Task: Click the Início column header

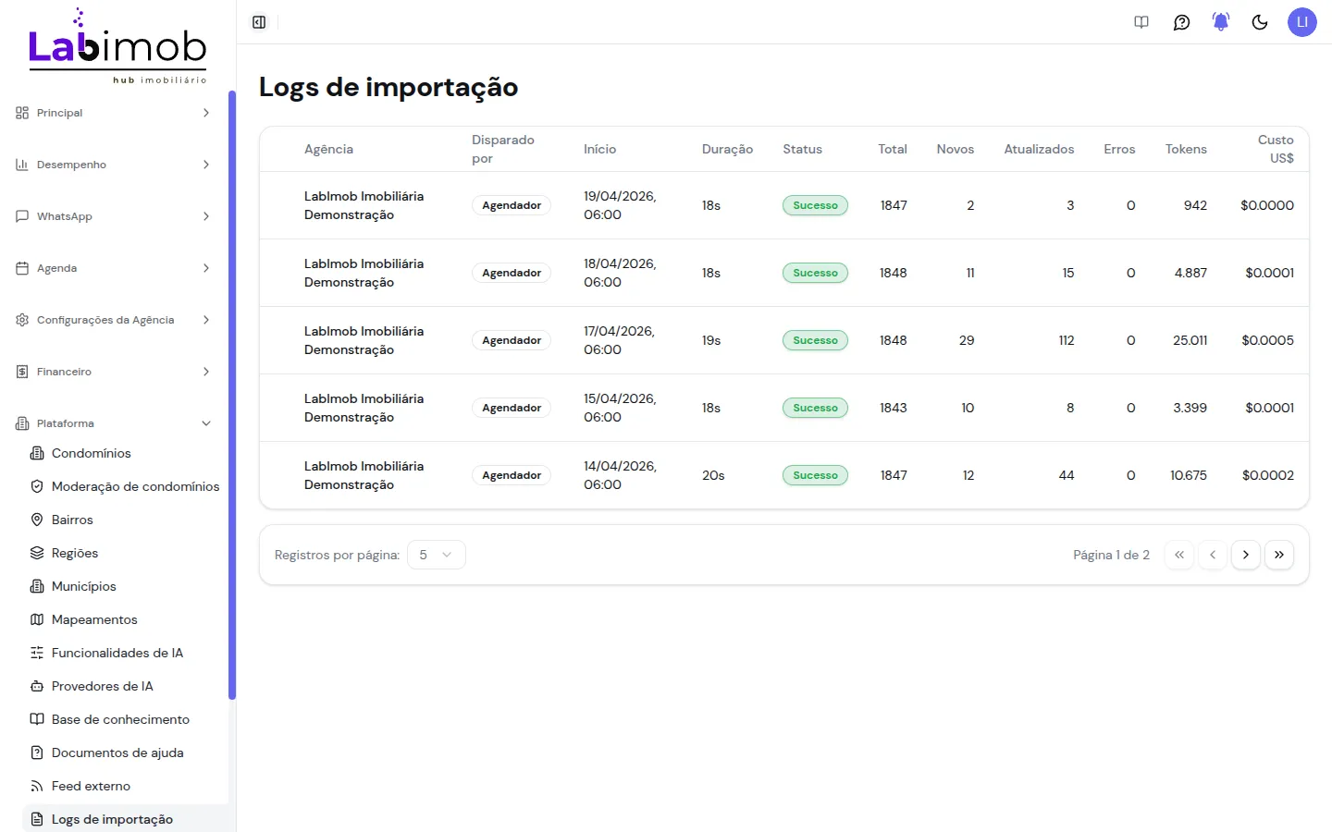Action: (x=599, y=149)
